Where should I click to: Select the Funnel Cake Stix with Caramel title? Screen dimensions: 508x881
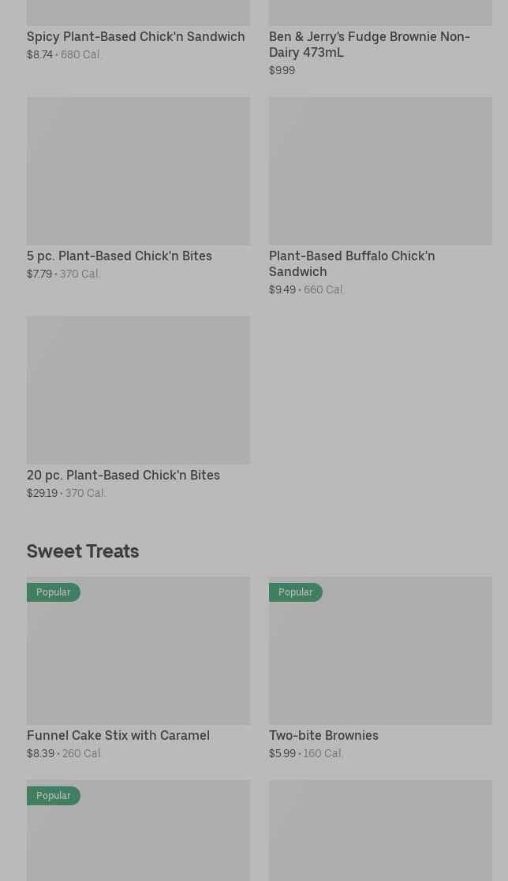click(118, 735)
